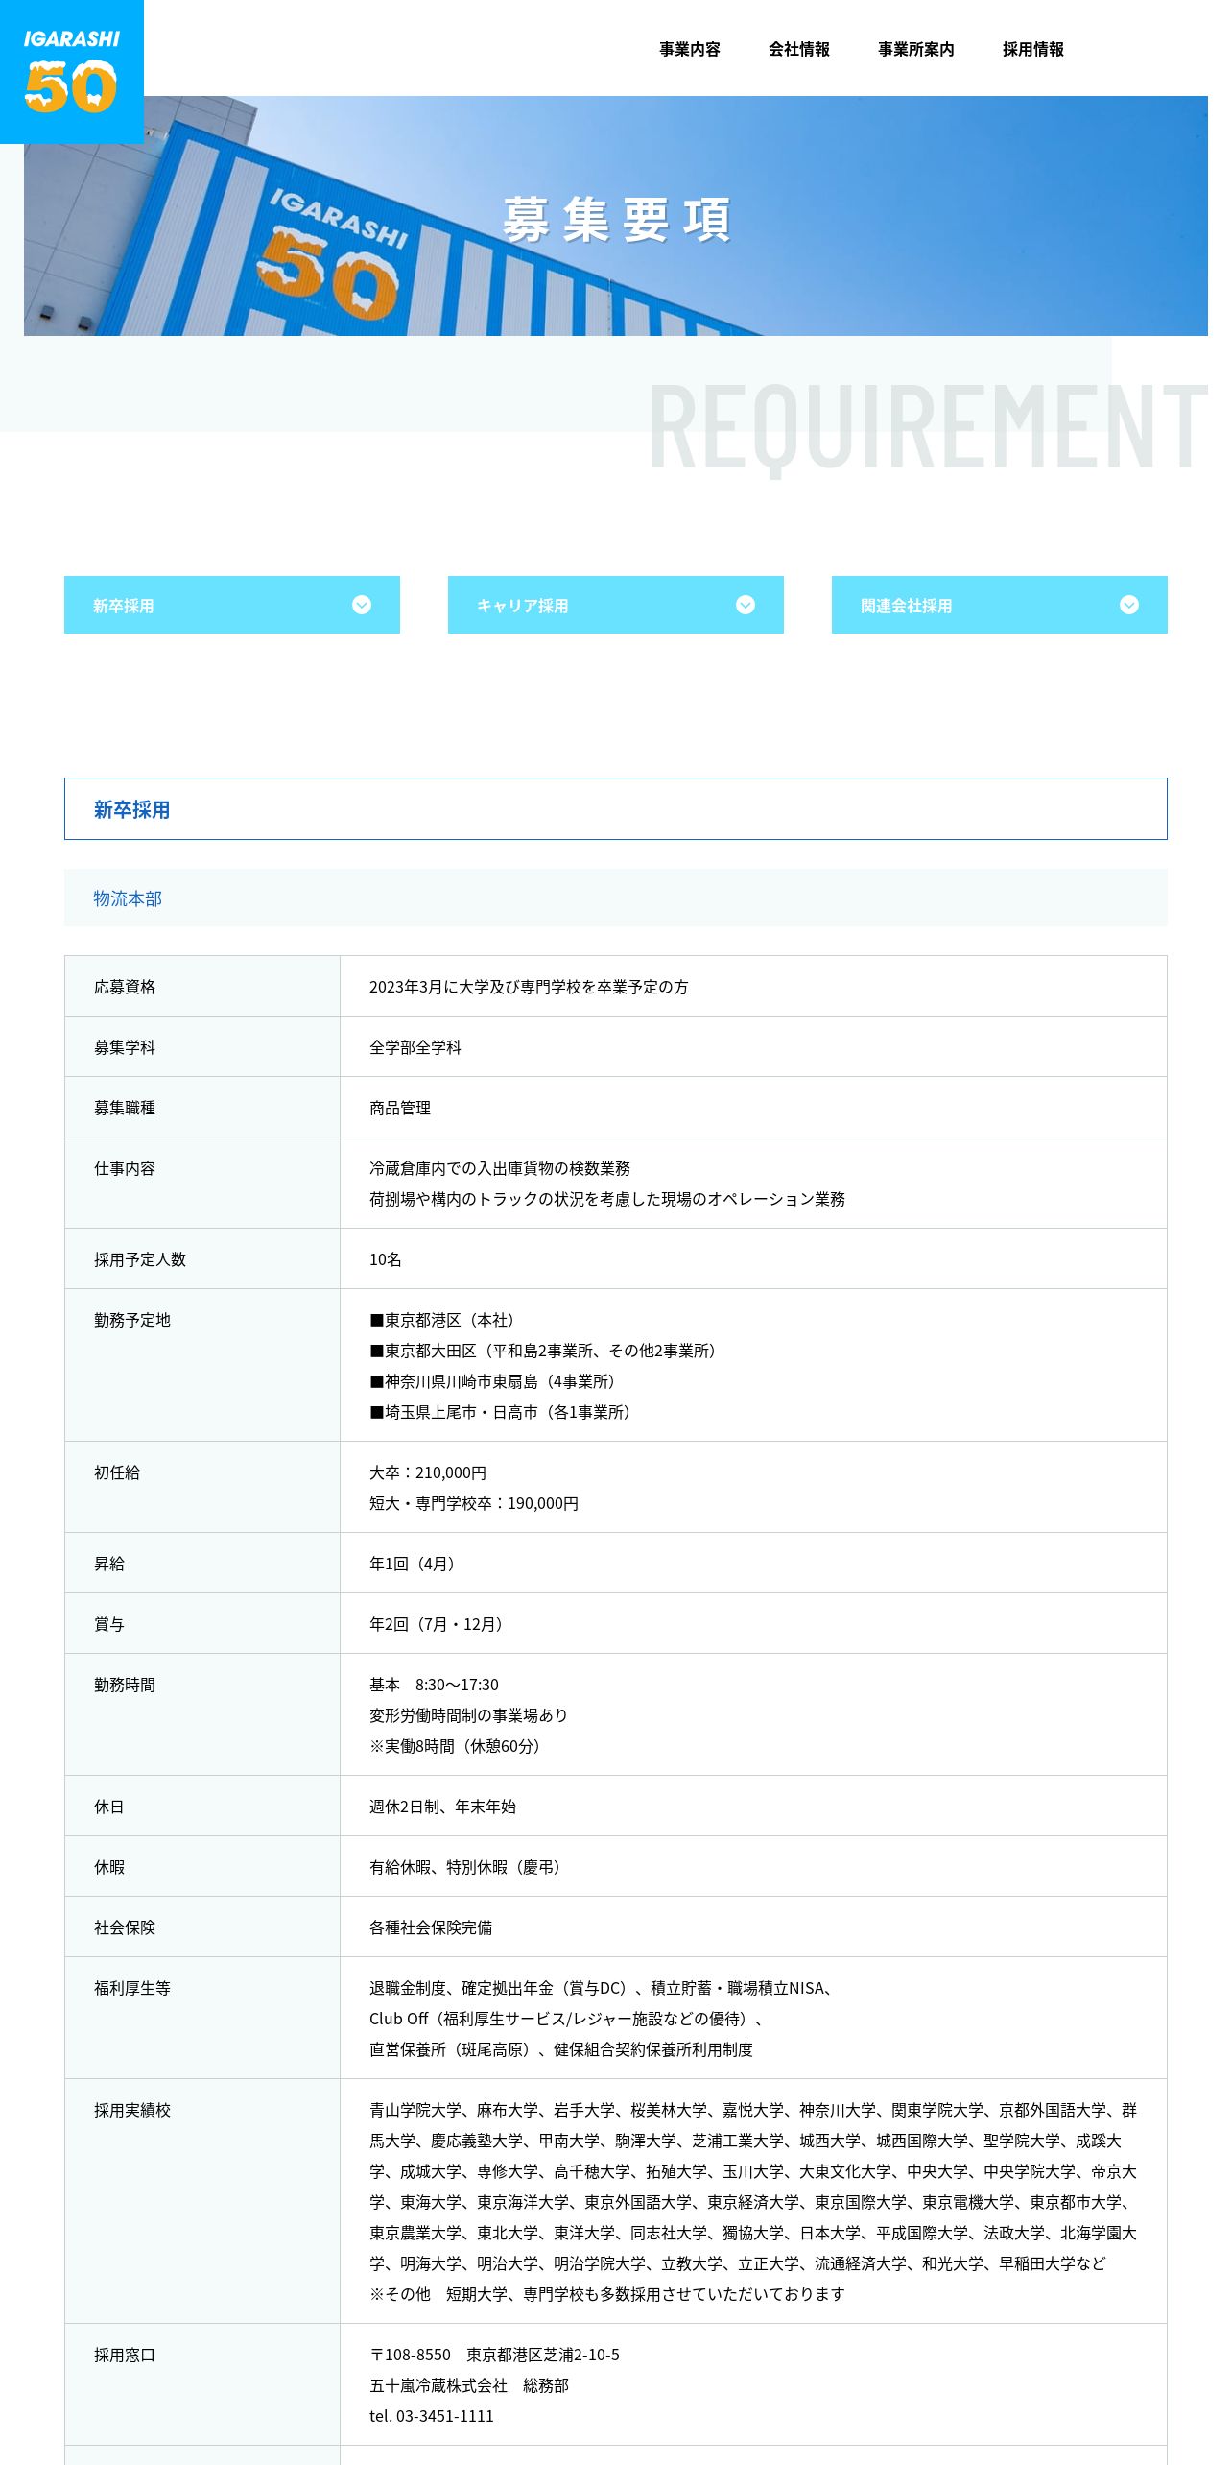Viewport: 1232px width, 2465px height.
Task: Click the 勤務時間 row label
Action: (125, 1685)
